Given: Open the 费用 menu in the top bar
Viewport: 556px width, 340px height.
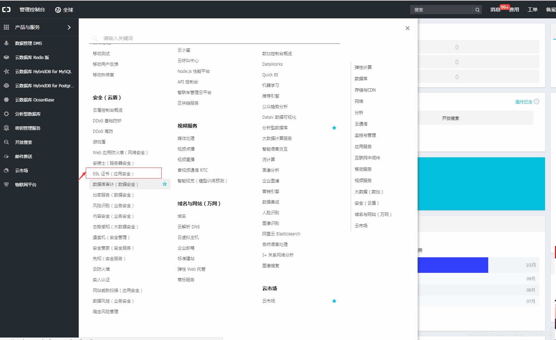Looking at the screenshot, I should click(514, 10).
